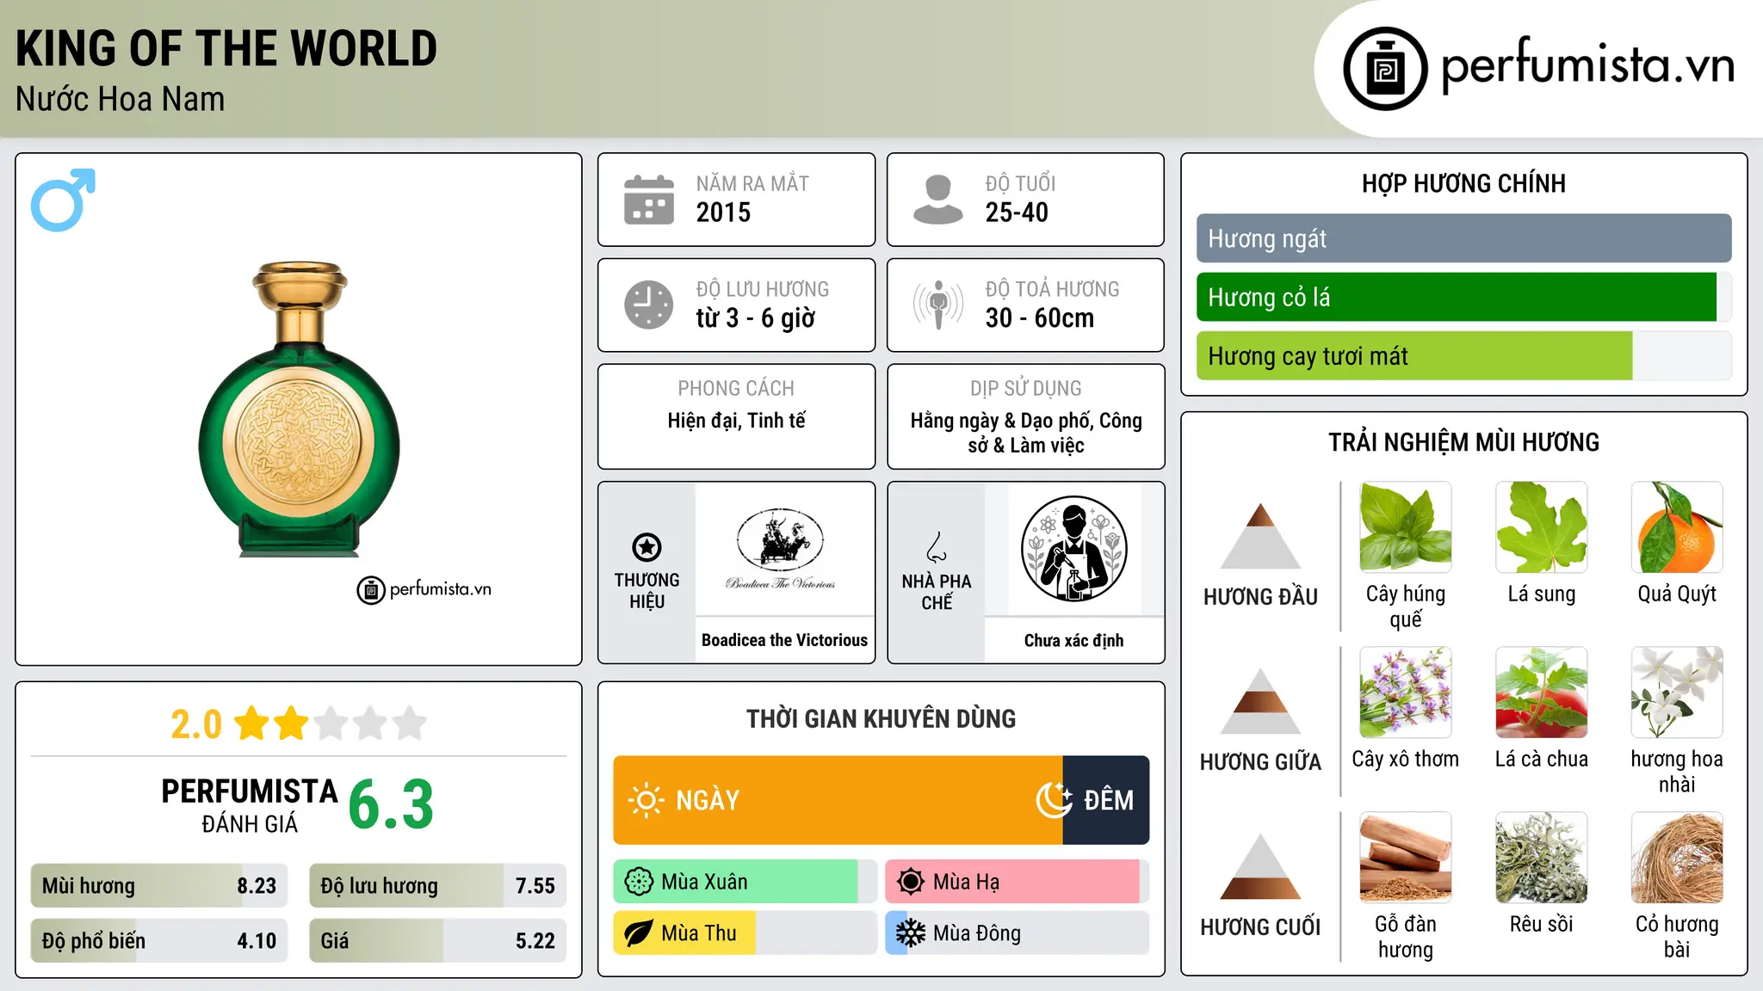Select the Cỏ hương bài note image
The height and width of the screenshot is (991, 1763).
[1677, 858]
